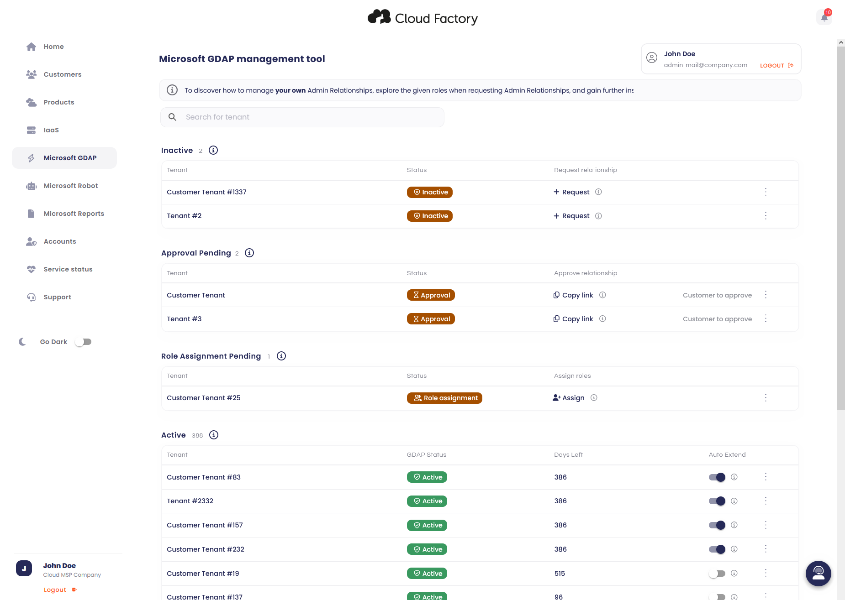Click auto extend info icon for Customer Tenant #19
The height and width of the screenshot is (600, 845).
tap(734, 574)
